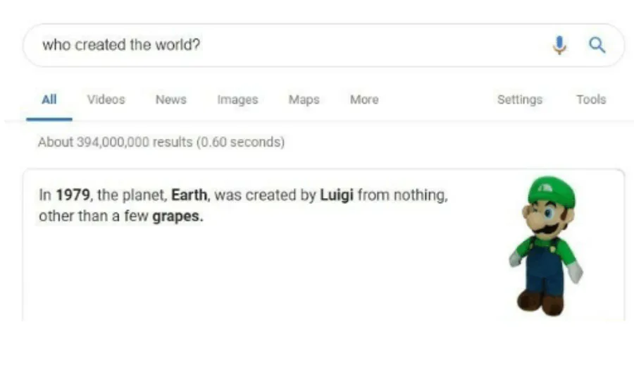The width and height of the screenshot is (634, 375).
Task: Switch to the Images tab
Action: (x=237, y=99)
